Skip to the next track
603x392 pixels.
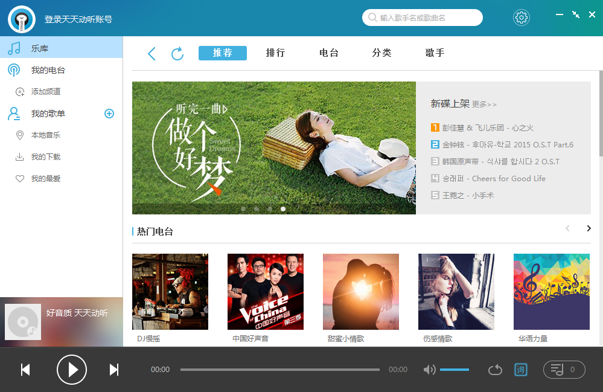pos(114,370)
